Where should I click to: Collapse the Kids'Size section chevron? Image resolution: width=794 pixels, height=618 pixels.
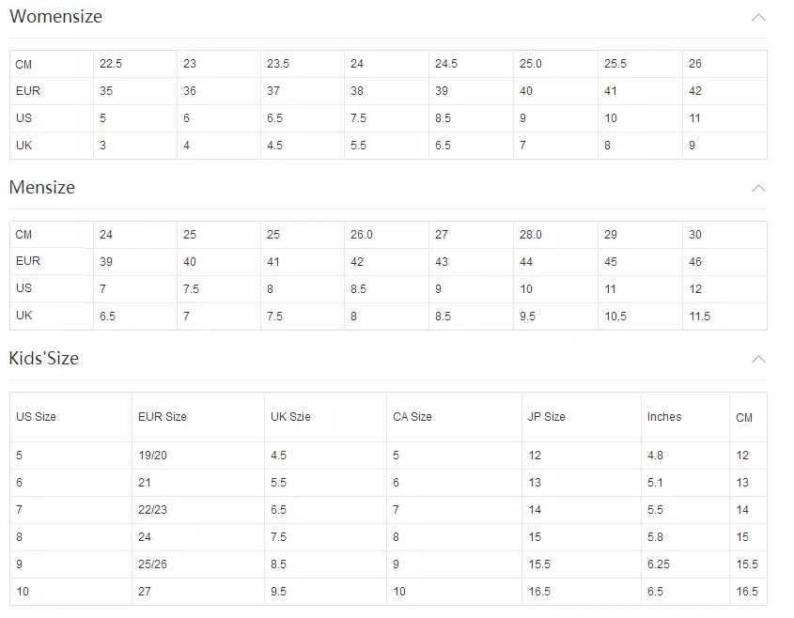758,360
